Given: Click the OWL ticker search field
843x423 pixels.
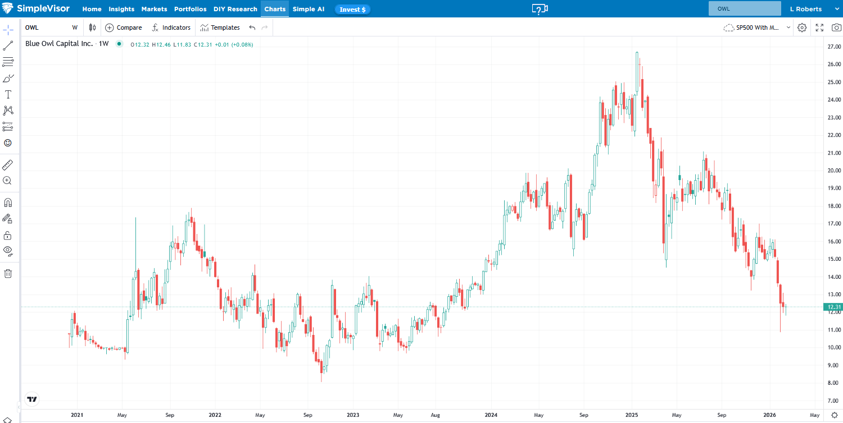Looking at the screenshot, I should pos(744,9).
